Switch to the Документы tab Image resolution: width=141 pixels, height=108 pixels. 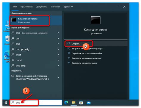click(x=42, y=7)
